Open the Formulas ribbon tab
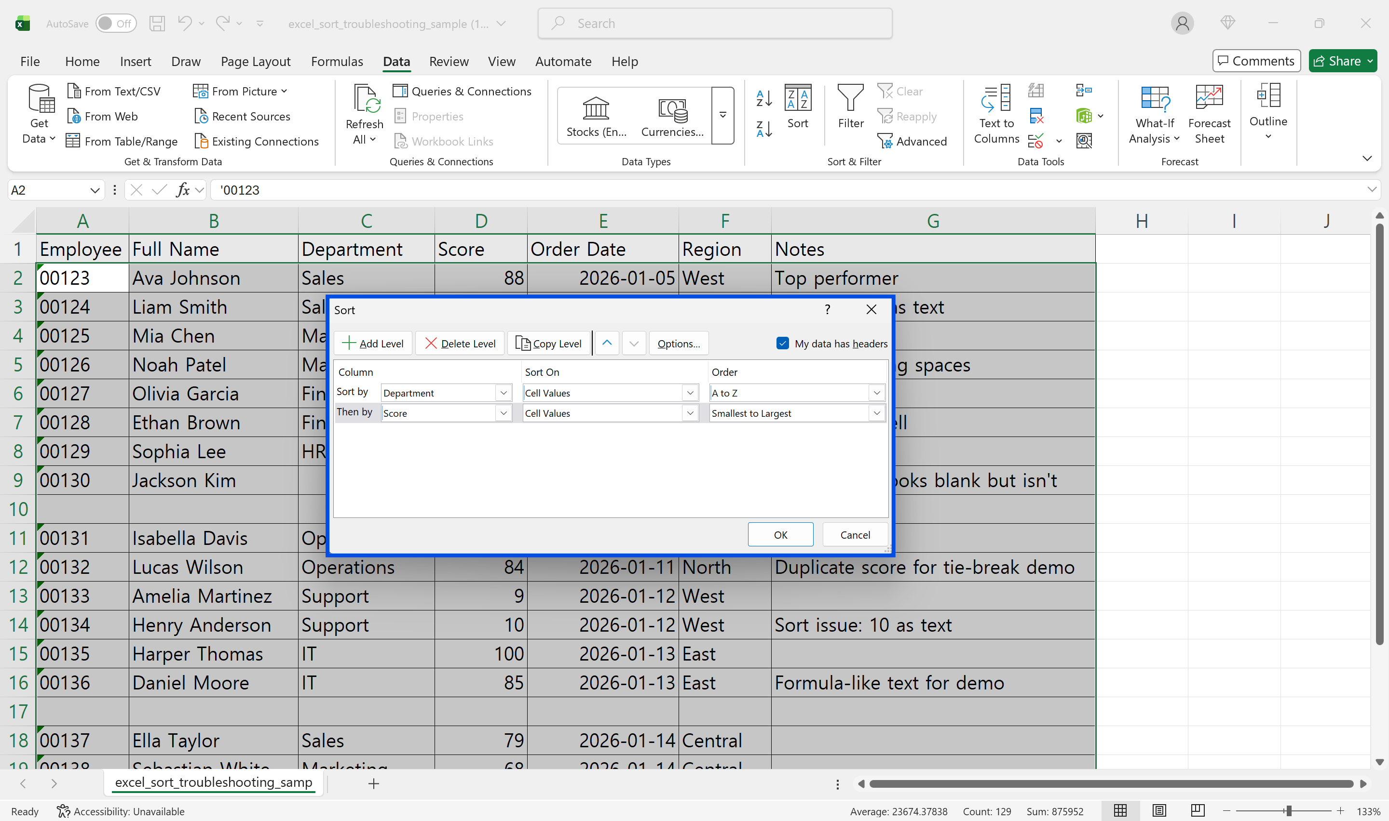Image resolution: width=1389 pixels, height=821 pixels. pyautogui.click(x=337, y=61)
